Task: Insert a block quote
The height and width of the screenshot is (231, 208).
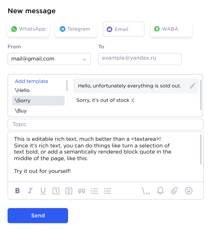Action: [x=82, y=191]
